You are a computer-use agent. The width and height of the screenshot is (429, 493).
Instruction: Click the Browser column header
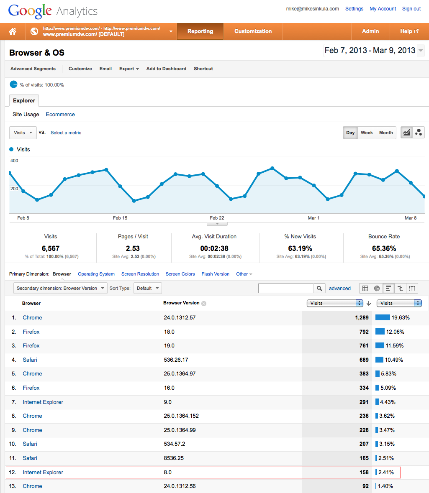click(31, 304)
